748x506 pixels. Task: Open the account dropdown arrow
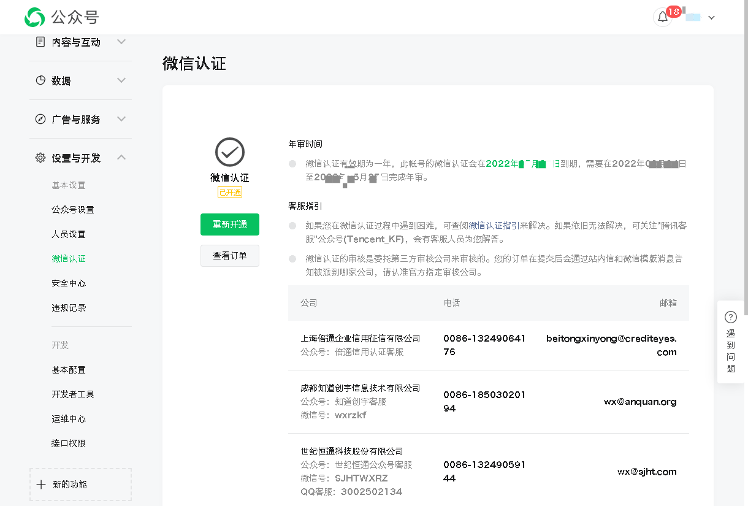711,18
